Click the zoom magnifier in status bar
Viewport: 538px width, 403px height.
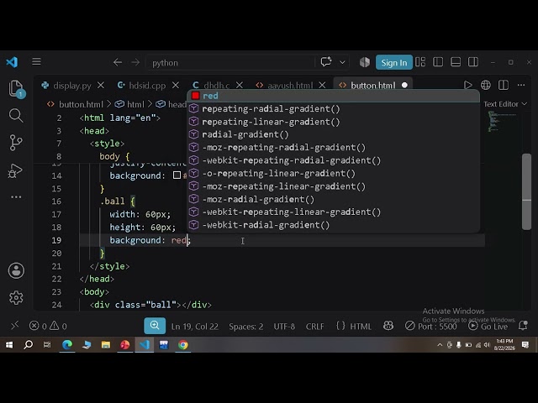tap(155, 326)
